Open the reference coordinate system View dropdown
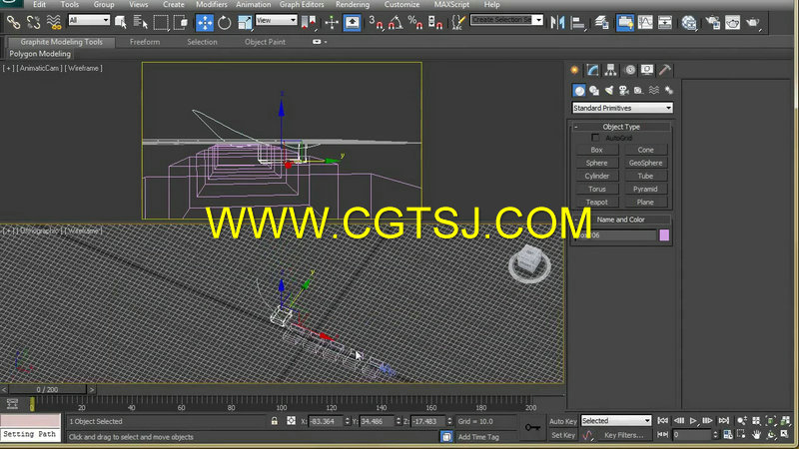This screenshot has width=799, height=449. [277, 20]
